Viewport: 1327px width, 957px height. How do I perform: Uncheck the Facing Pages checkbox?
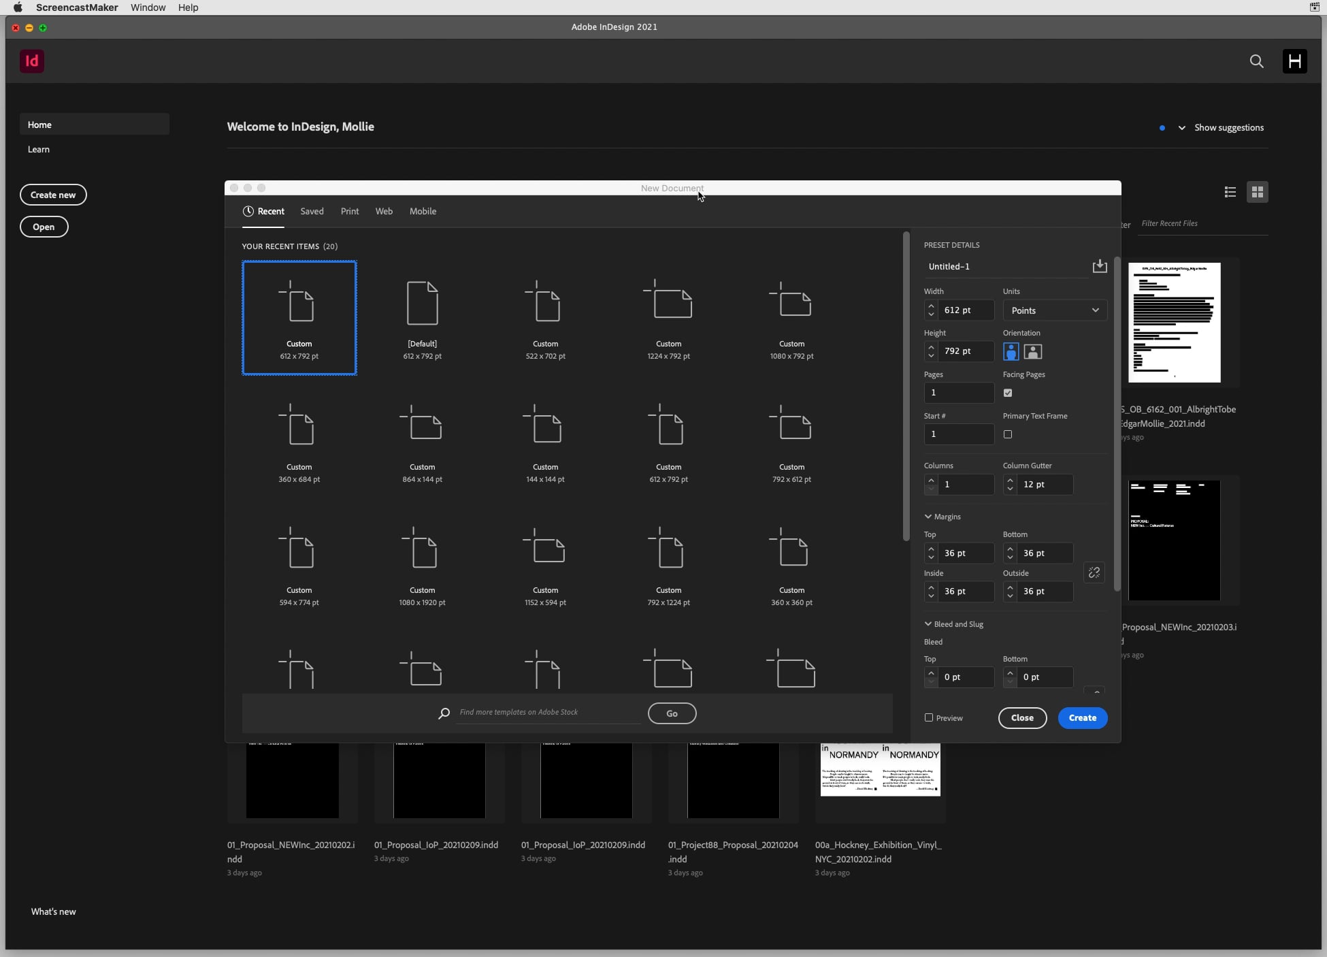tap(1008, 393)
